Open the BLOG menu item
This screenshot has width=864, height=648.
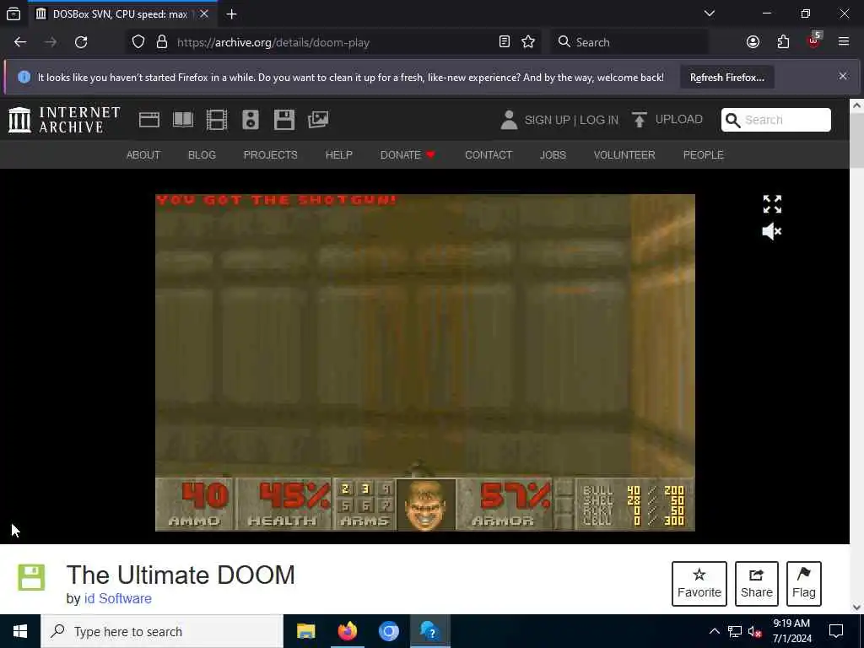(202, 155)
